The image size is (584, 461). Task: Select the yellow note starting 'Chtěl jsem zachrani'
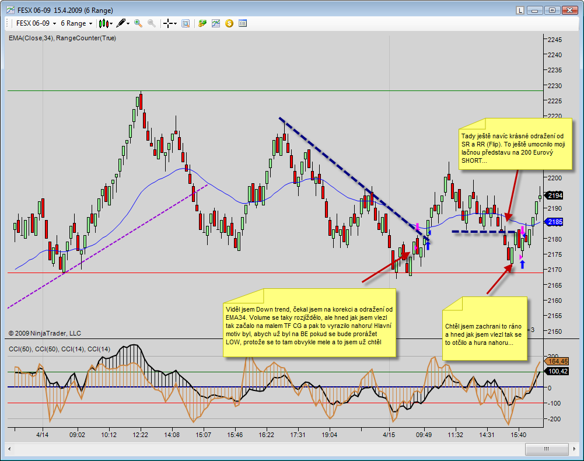click(x=485, y=329)
